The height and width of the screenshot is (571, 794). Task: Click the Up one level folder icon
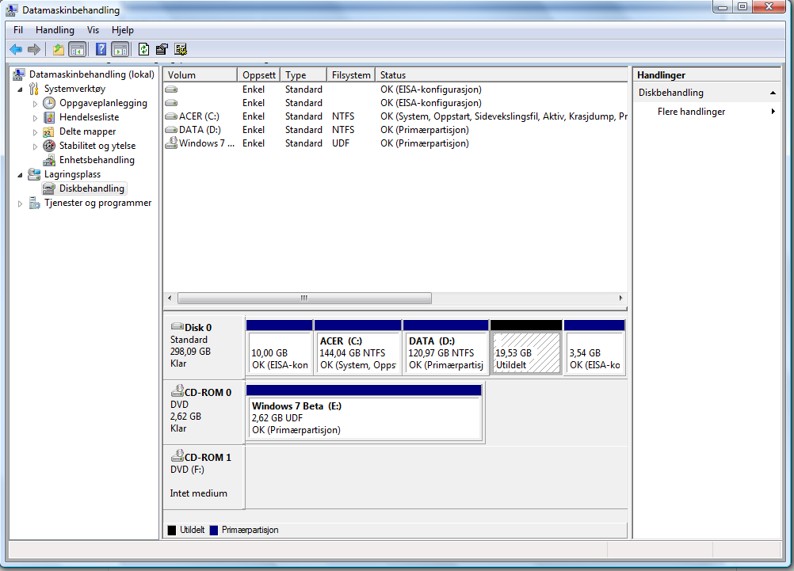pos(58,49)
